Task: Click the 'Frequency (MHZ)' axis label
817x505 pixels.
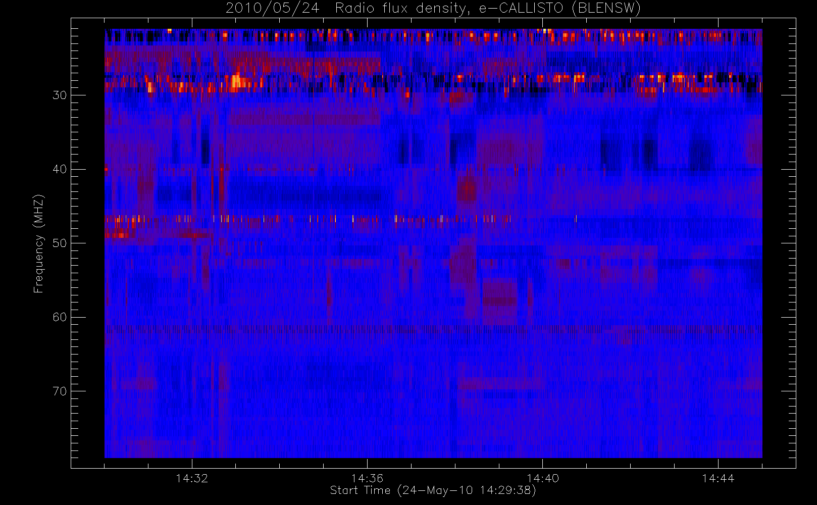Action: (38, 244)
